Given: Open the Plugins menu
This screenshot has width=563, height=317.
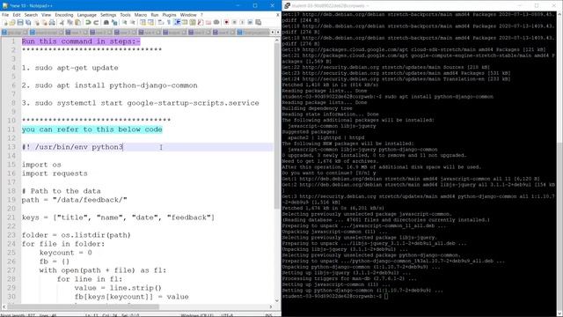Looking at the screenshot, I should click(x=169, y=15).
